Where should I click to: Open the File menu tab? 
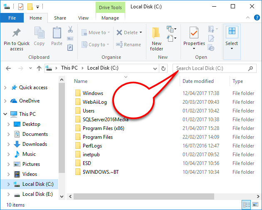point(12,18)
